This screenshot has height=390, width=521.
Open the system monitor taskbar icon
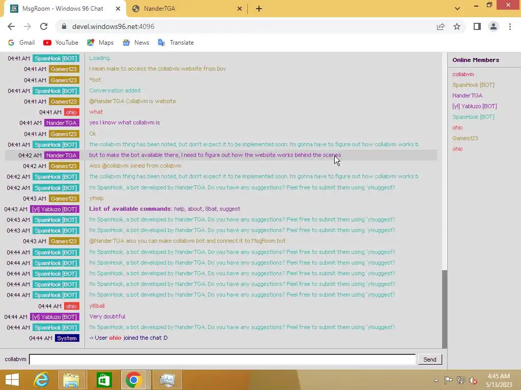pos(167,380)
